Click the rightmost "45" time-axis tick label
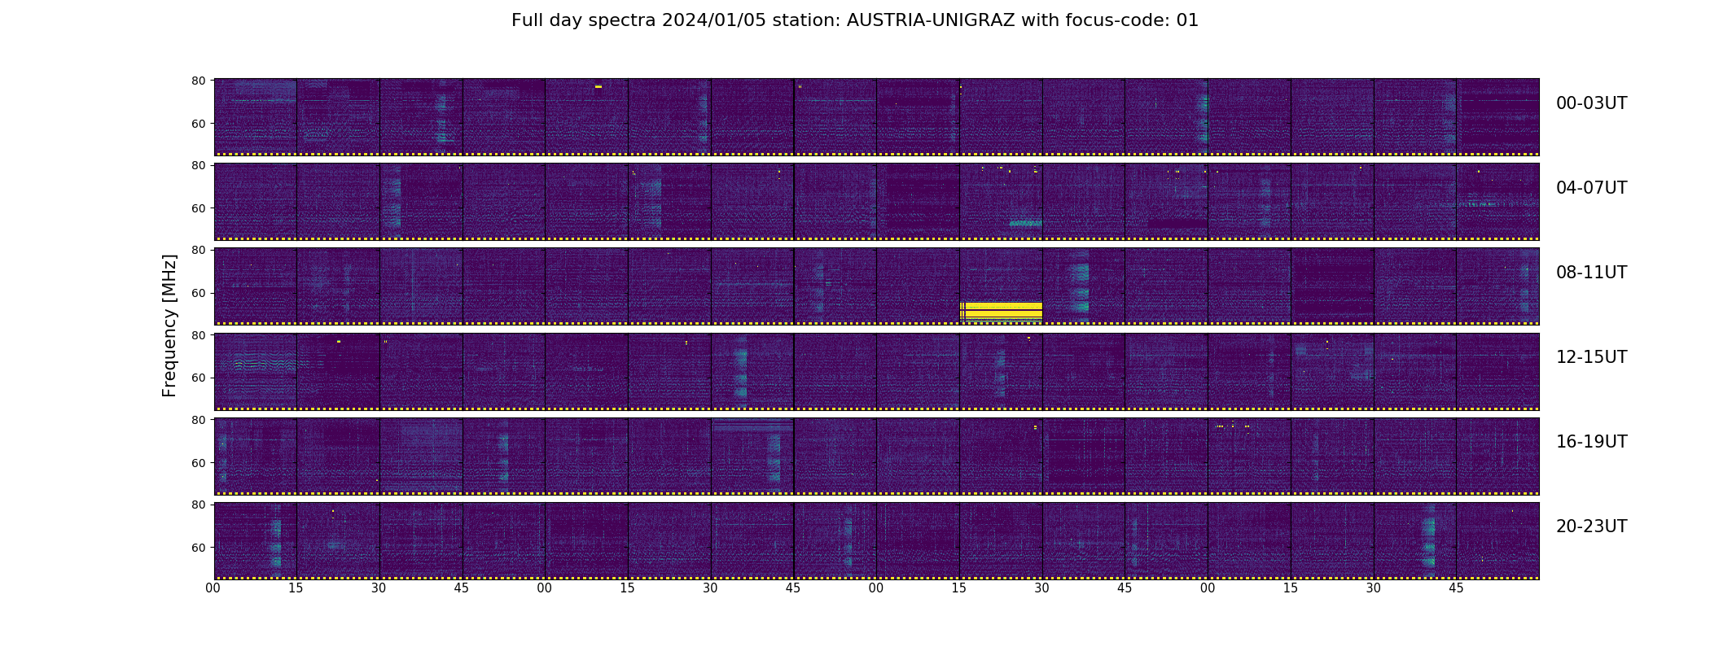The height and width of the screenshot is (651, 1710). coord(1456,588)
